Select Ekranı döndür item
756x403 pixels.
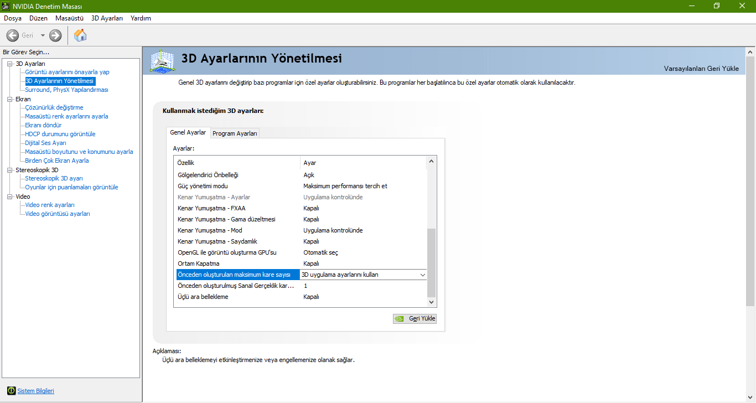[43, 125]
